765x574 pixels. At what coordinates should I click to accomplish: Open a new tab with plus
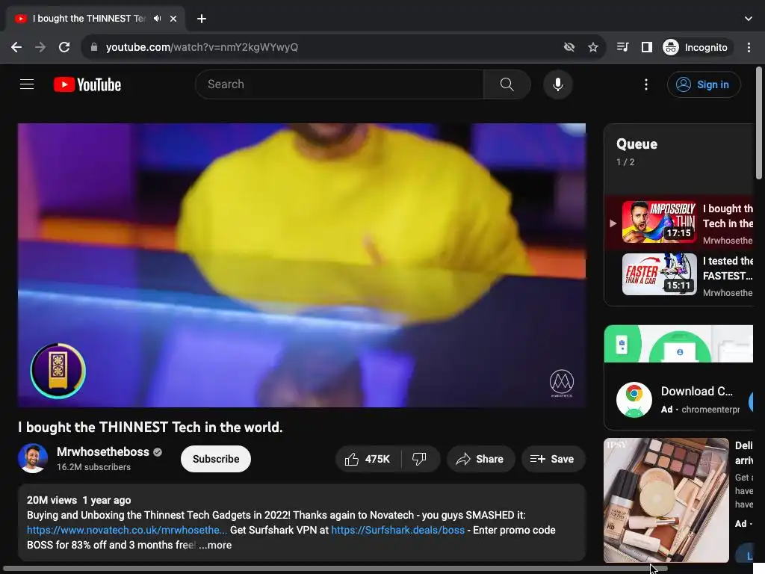point(202,19)
